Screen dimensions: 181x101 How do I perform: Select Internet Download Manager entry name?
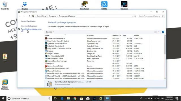pyautogui.click(x=57, y=61)
